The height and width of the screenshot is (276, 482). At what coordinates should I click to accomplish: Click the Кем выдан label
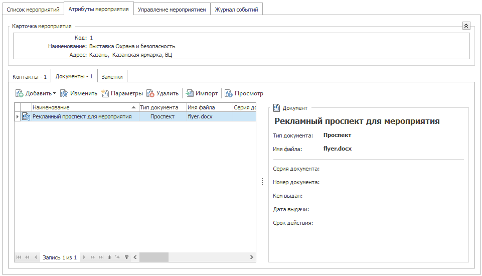click(288, 196)
